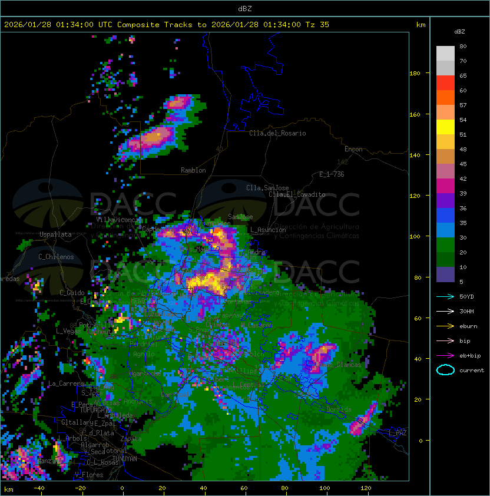This screenshot has width=490, height=496.
Task: Click the Uspallata town label
Action: click(x=55, y=234)
